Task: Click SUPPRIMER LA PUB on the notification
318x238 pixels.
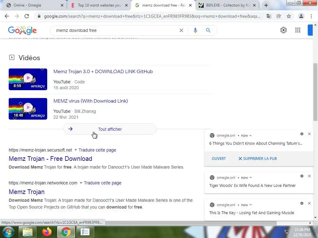Action: pyautogui.click(x=257, y=159)
